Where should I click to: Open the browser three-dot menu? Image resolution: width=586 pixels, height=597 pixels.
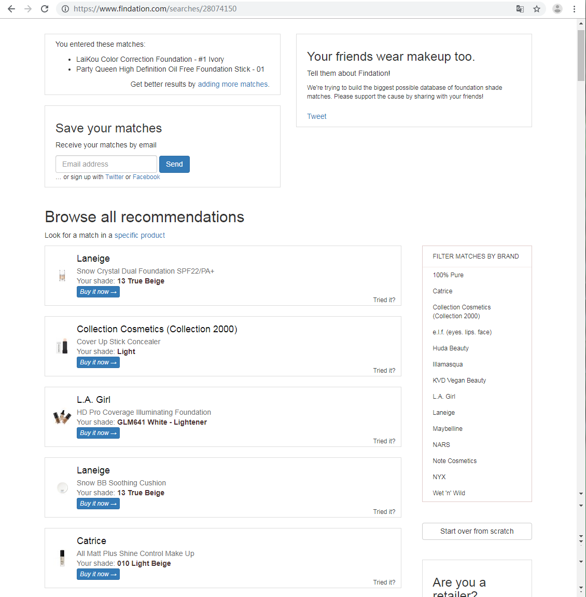coord(574,9)
